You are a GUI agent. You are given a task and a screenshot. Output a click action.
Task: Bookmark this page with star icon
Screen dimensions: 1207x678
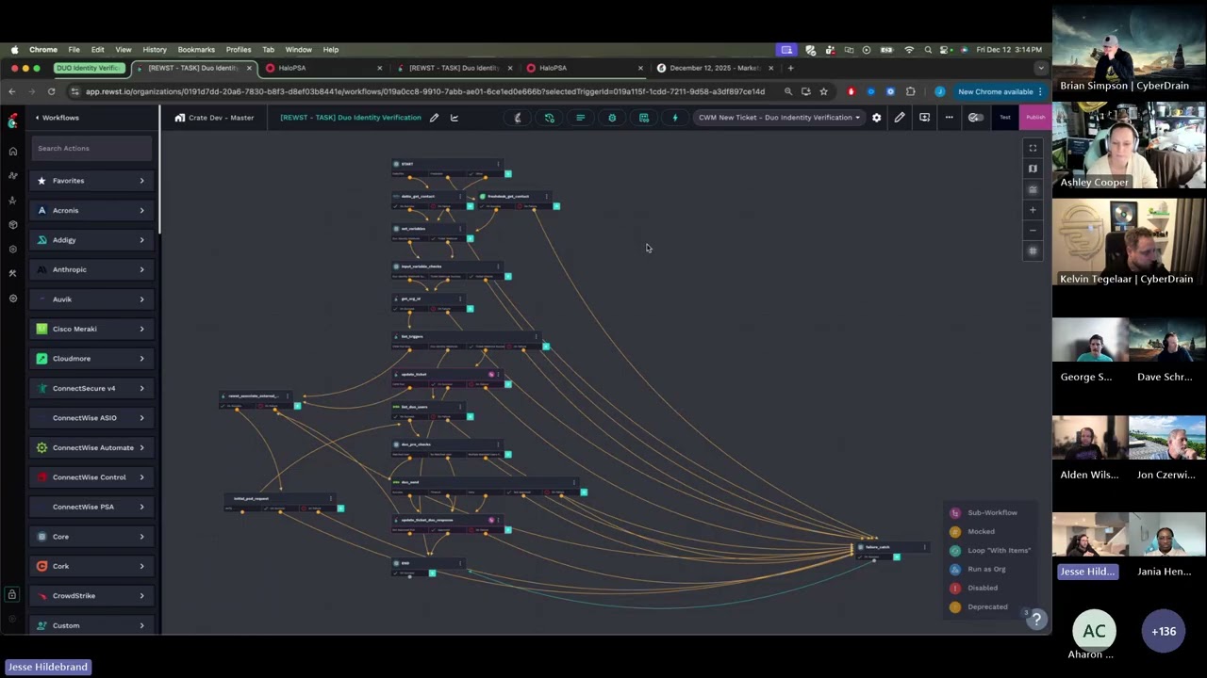[x=823, y=91]
